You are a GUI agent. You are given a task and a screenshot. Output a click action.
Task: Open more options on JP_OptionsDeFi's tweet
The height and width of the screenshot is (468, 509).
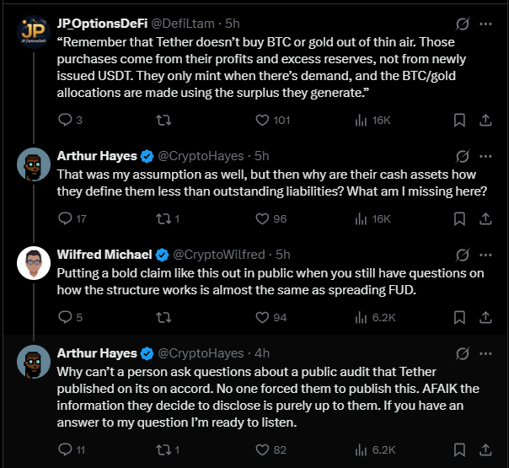click(x=485, y=24)
